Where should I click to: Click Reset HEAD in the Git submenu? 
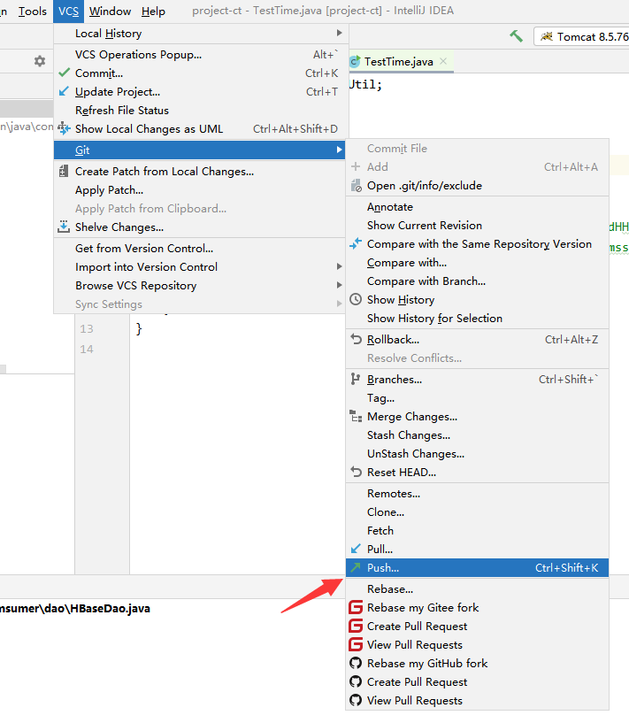point(477,473)
